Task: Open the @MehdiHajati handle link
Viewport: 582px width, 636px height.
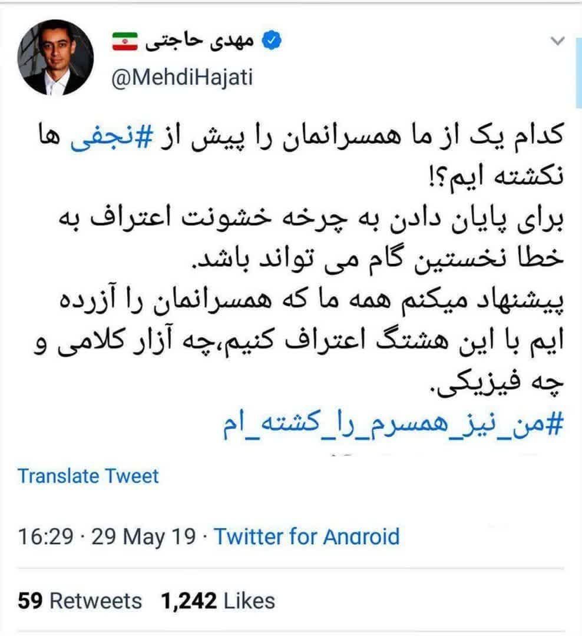Action: point(181,77)
